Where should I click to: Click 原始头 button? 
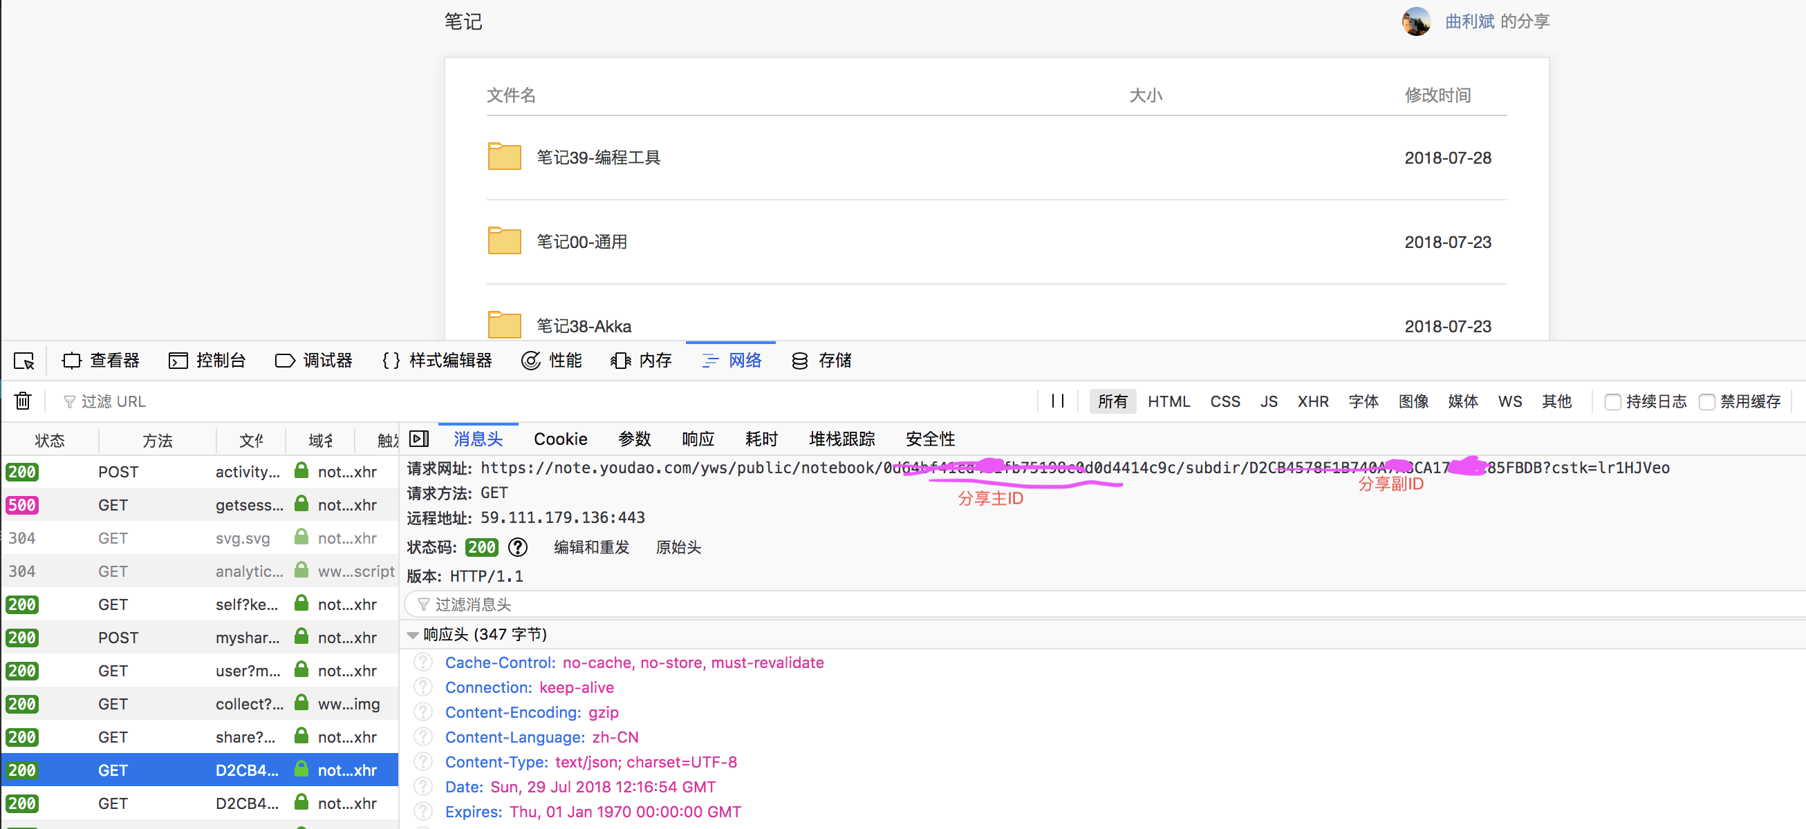(678, 547)
